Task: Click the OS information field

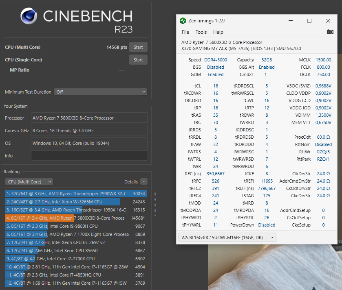Action: (x=89, y=143)
